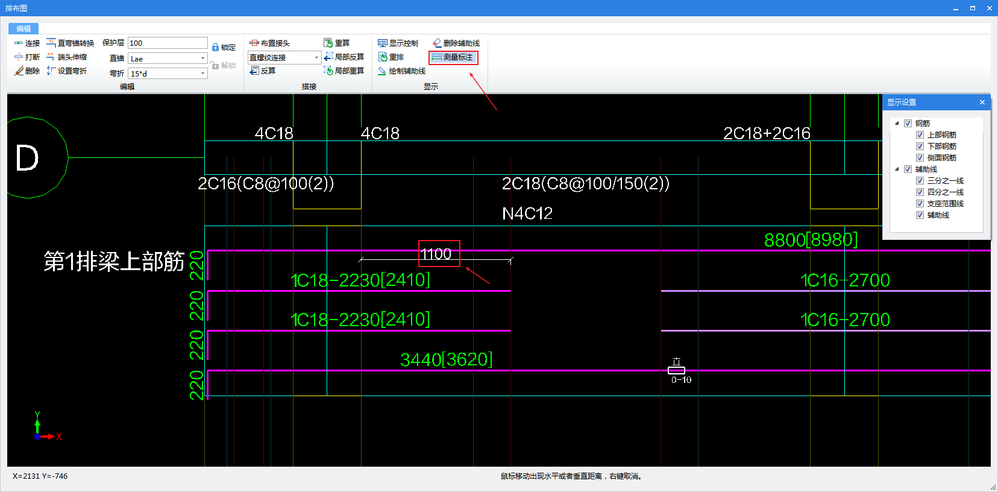Maximize the 排布图 window
998x492 pixels.
[973, 8]
